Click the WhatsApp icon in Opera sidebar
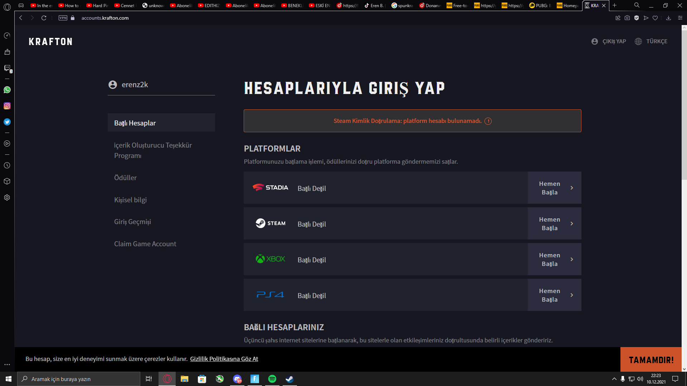This screenshot has width=687, height=386. click(7, 90)
